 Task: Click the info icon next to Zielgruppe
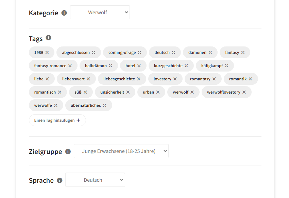[68, 152]
